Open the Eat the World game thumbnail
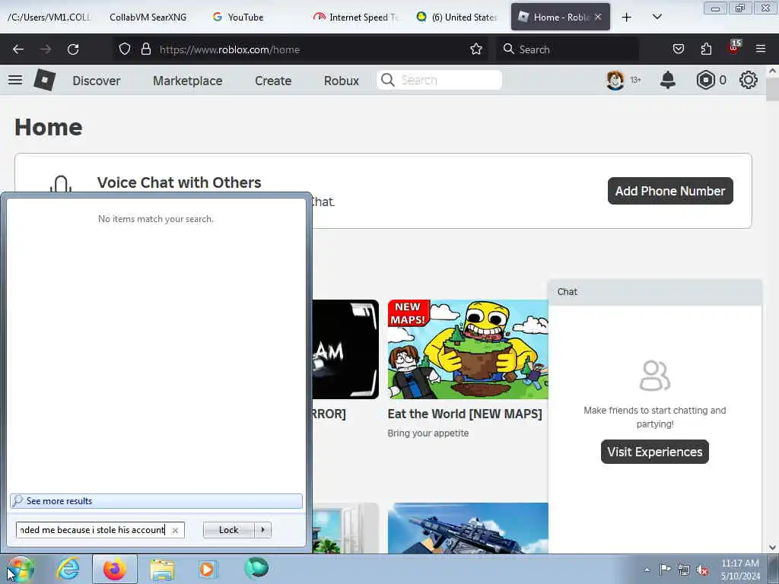 coord(468,349)
